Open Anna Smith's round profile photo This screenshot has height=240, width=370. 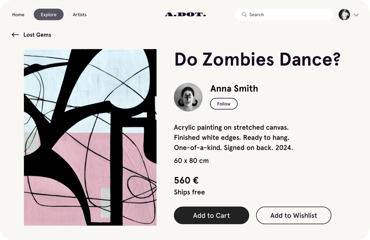click(188, 97)
